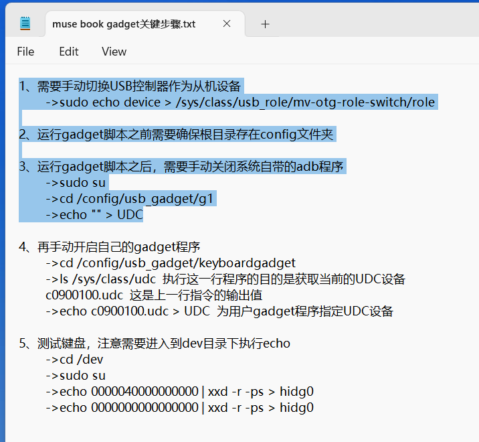479x442 pixels.
Task: Click 'echo 0000000000000000' xxd line
Action: [x=179, y=407]
